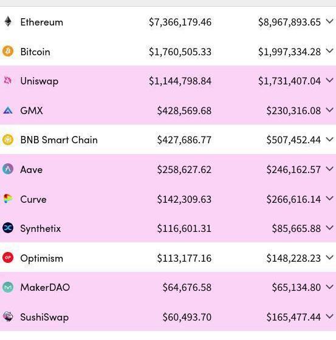Expand the Curve row chevron
Image resolution: width=336 pixels, height=340 pixels.
(329, 199)
